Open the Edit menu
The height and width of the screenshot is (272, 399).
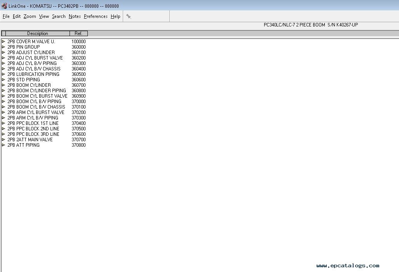coord(17,16)
